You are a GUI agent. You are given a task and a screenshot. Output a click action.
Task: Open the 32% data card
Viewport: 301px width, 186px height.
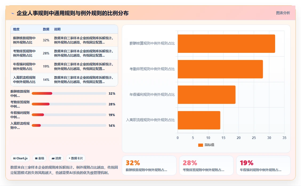pos(149,165)
